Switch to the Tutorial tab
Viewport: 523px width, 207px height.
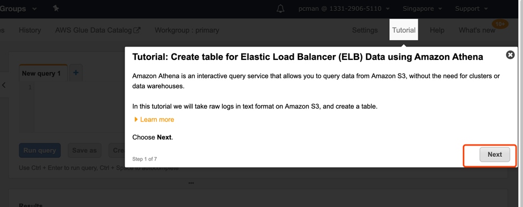point(404,30)
